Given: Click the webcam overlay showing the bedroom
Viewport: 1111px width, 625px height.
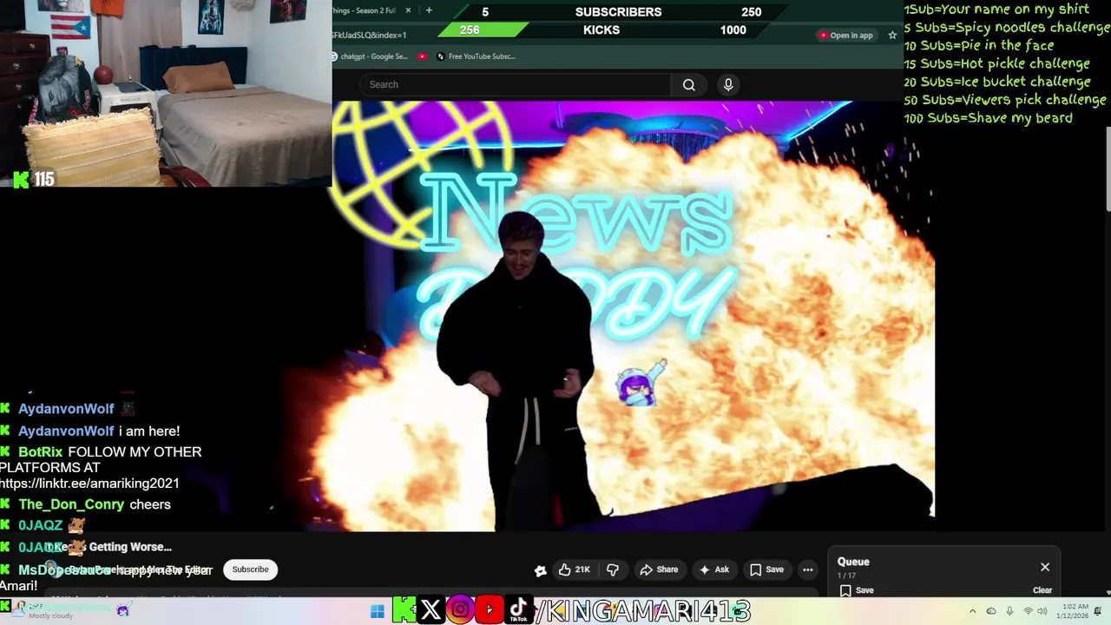Looking at the screenshot, I should click(166, 93).
